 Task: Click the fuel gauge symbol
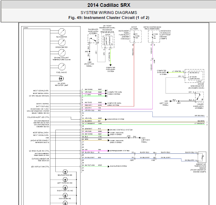point(62,67)
